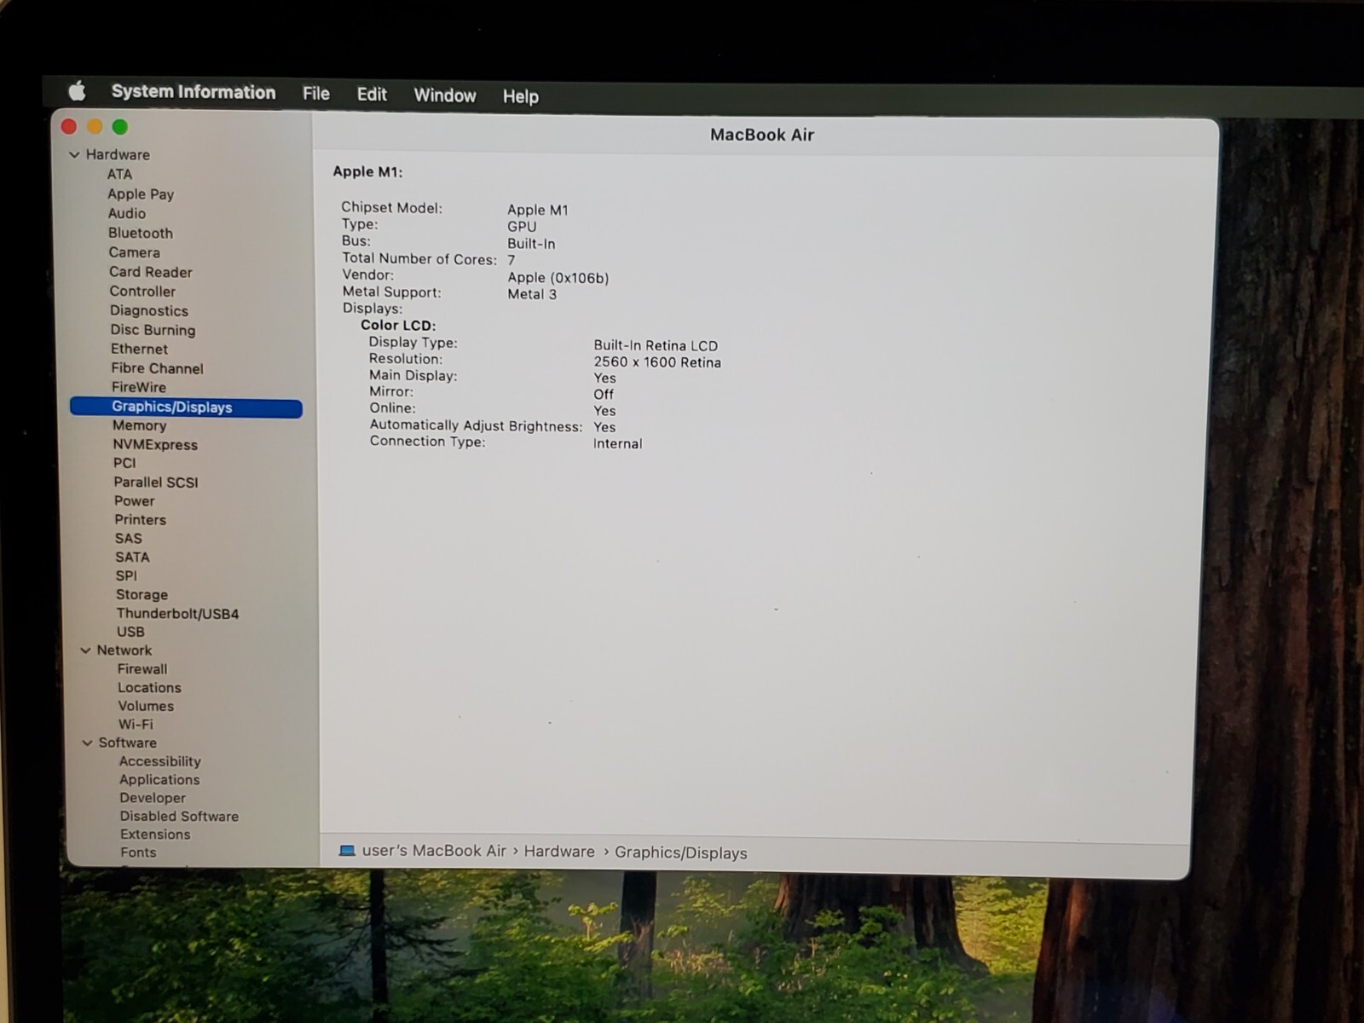Collapse the Hardware section chevron

pos(74,155)
